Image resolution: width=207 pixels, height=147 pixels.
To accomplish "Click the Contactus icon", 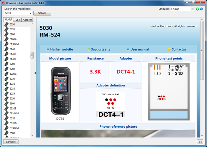I will point(169,49).
